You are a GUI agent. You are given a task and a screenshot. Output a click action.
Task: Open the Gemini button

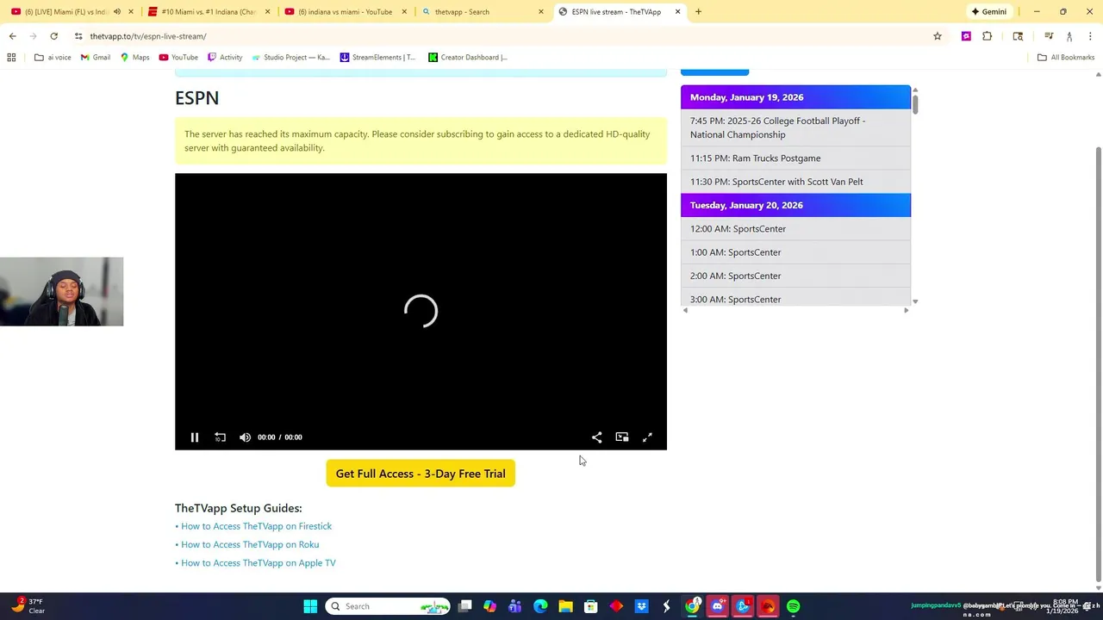[x=988, y=12]
